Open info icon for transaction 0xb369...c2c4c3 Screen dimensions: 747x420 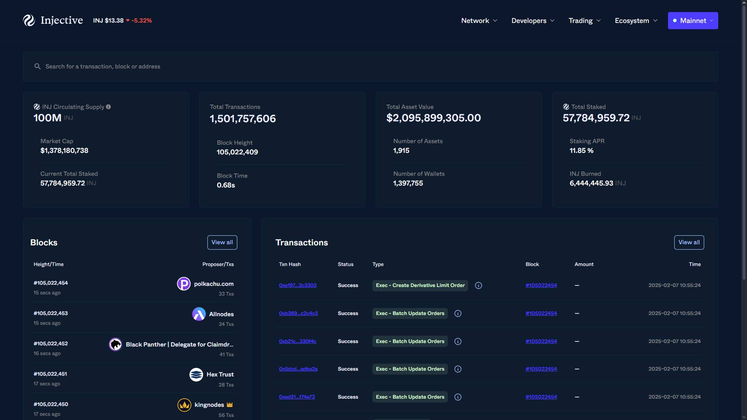(458, 313)
